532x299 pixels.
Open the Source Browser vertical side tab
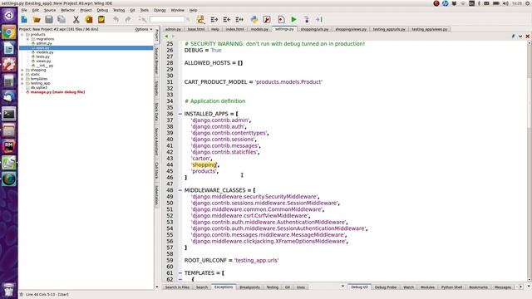(157, 61)
